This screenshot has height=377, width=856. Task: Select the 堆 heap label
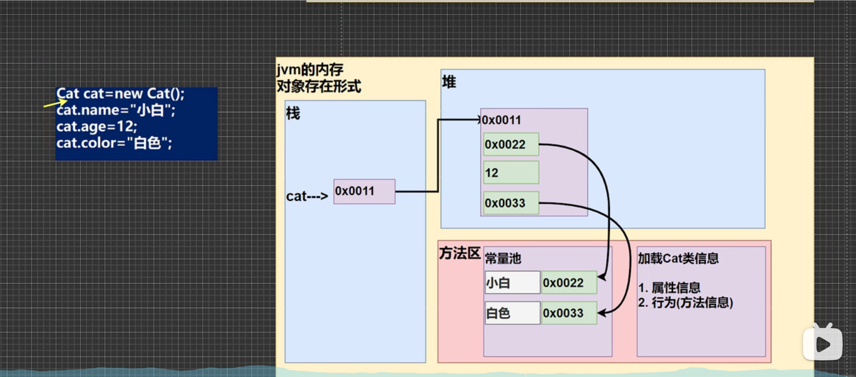pyautogui.click(x=449, y=82)
